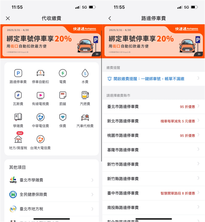Tap Taipei logo beside 臺北市學雜費
This screenshot has height=222, width=205.
(x=13, y=180)
